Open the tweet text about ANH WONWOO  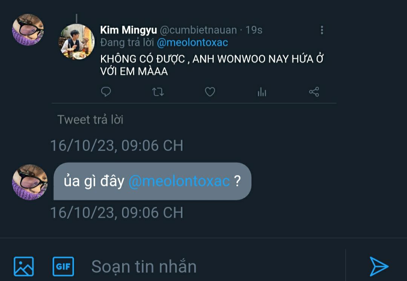pyautogui.click(x=212, y=65)
